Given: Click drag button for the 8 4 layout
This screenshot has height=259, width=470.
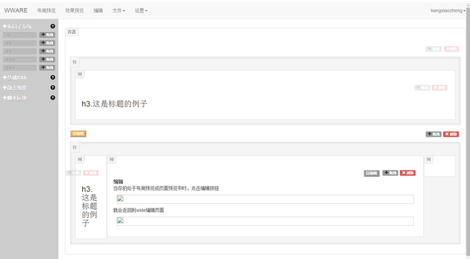Looking at the screenshot, I should click(x=47, y=51).
